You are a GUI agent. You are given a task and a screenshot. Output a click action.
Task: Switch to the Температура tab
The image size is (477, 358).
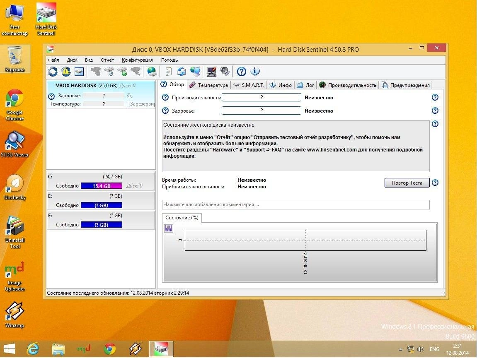click(209, 85)
